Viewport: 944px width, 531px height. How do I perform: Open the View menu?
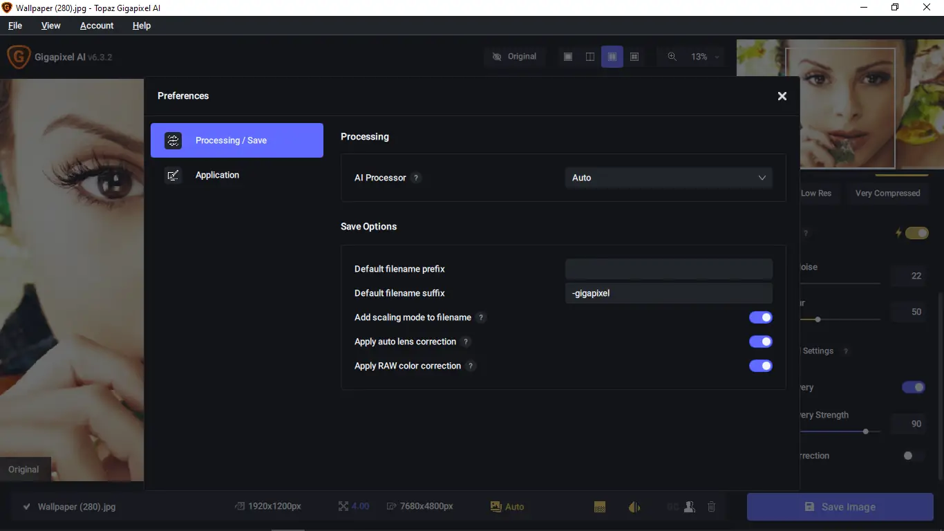click(x=51, y=26)
